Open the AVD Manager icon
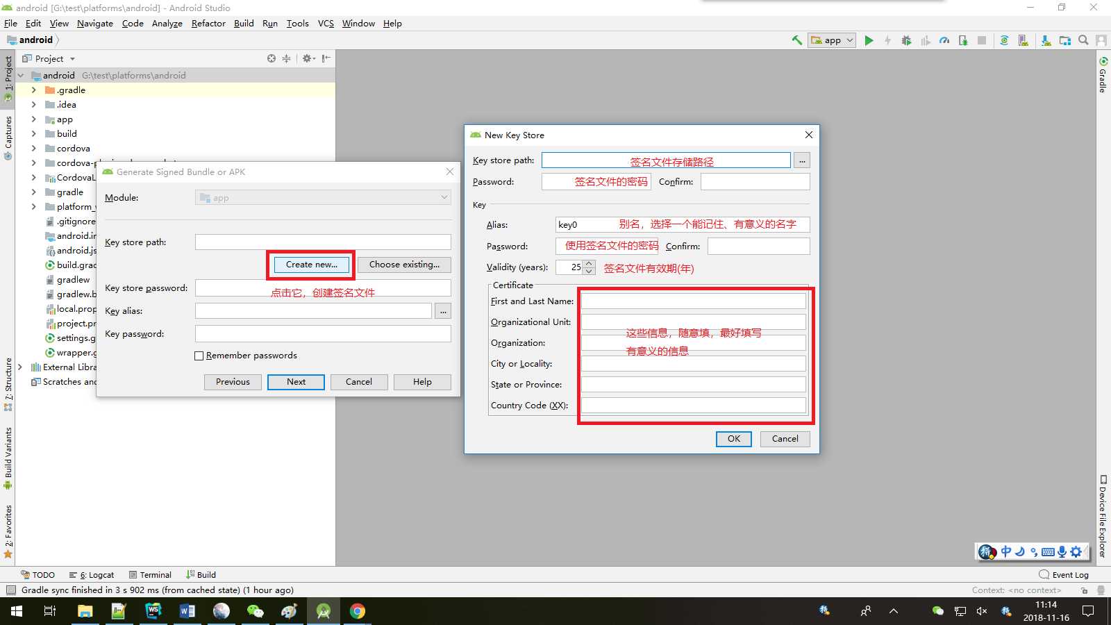The image size is (1111, 625). [x=1024, y=40]
